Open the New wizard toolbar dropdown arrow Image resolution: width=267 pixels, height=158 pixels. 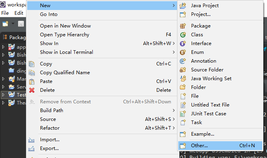13,24
